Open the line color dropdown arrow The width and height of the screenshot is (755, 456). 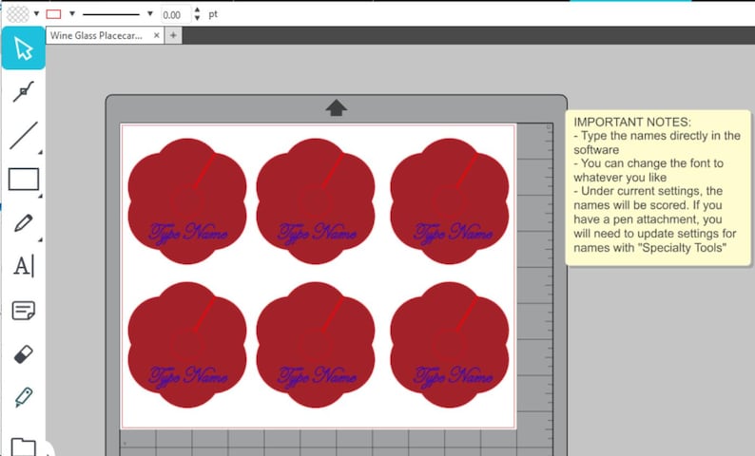tap(72, 14)
